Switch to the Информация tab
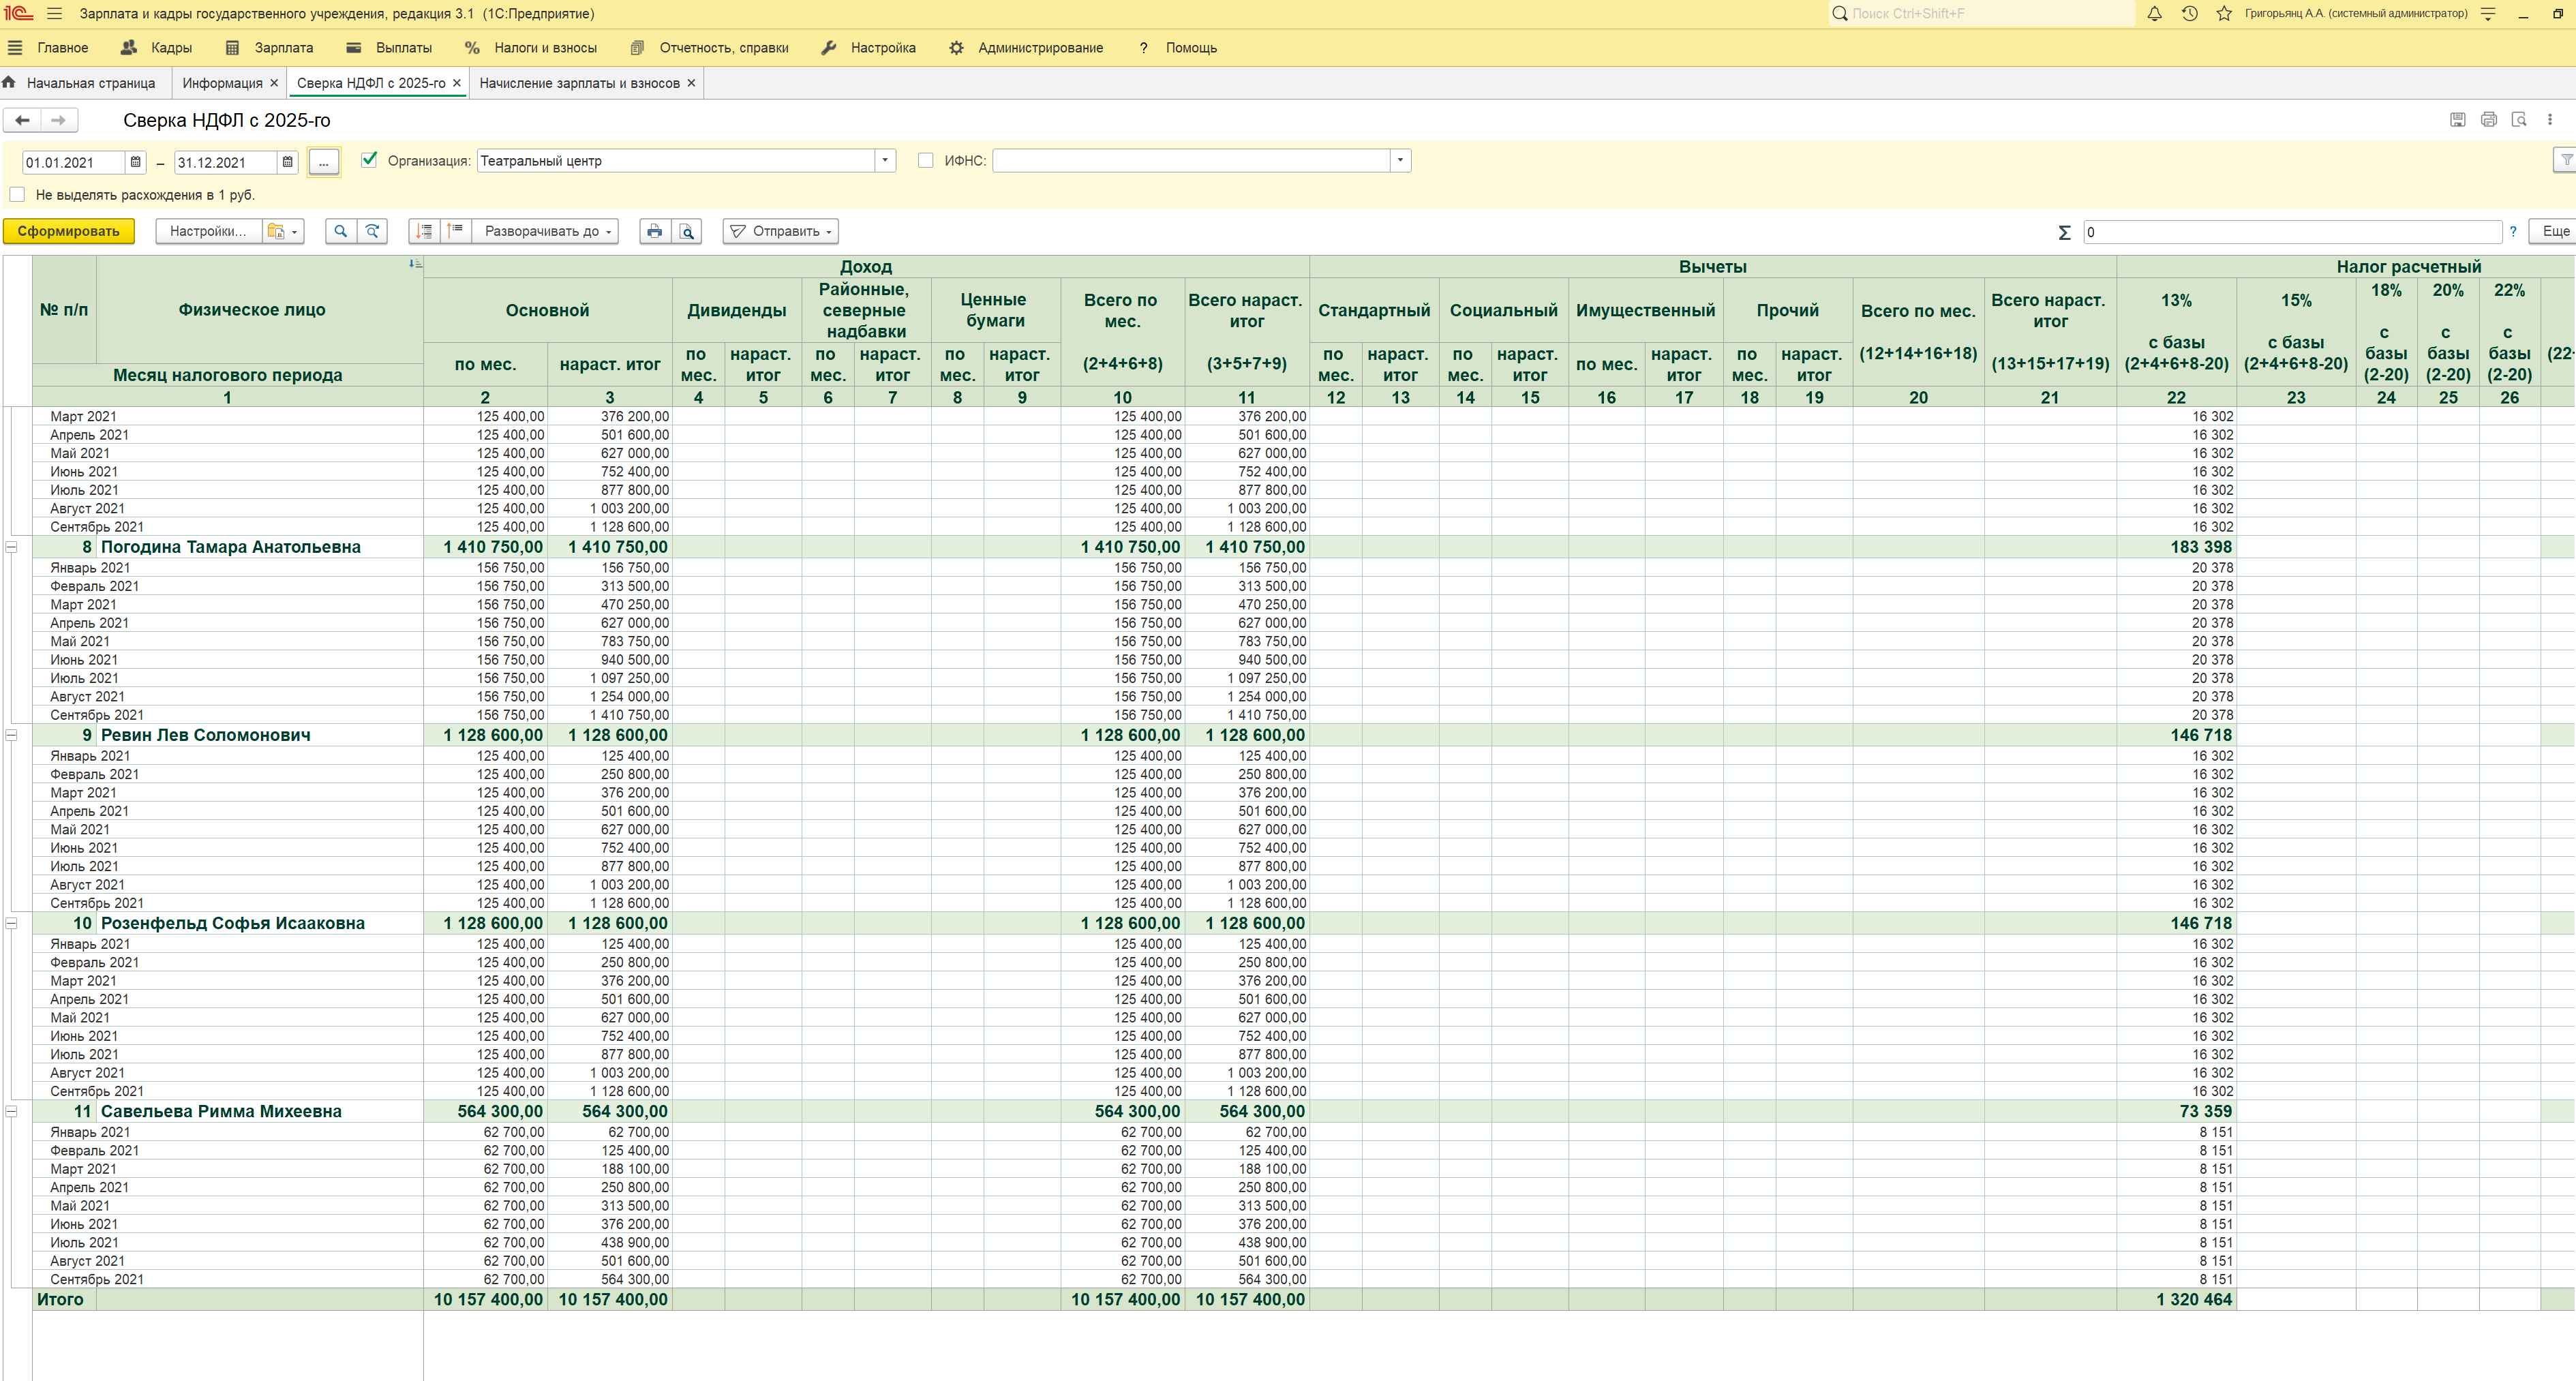Screen dimensions: 2576x1381 pyautogui.click(x=222, y=83)
